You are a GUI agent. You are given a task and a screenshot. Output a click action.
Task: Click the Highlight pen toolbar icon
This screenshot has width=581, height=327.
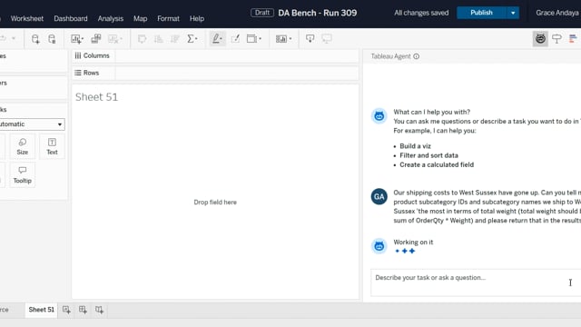[216, 39]
